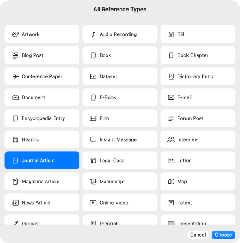Select Book Chapter label text
This screenshot has height=243, width=240.
(x=193, y=55)
